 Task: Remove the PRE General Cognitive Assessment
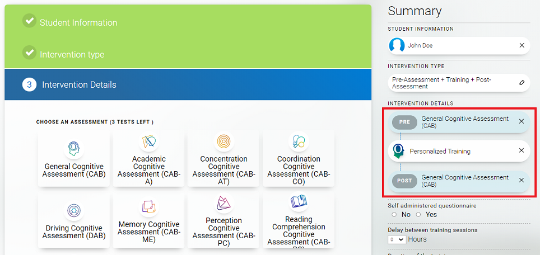(522, 121)
